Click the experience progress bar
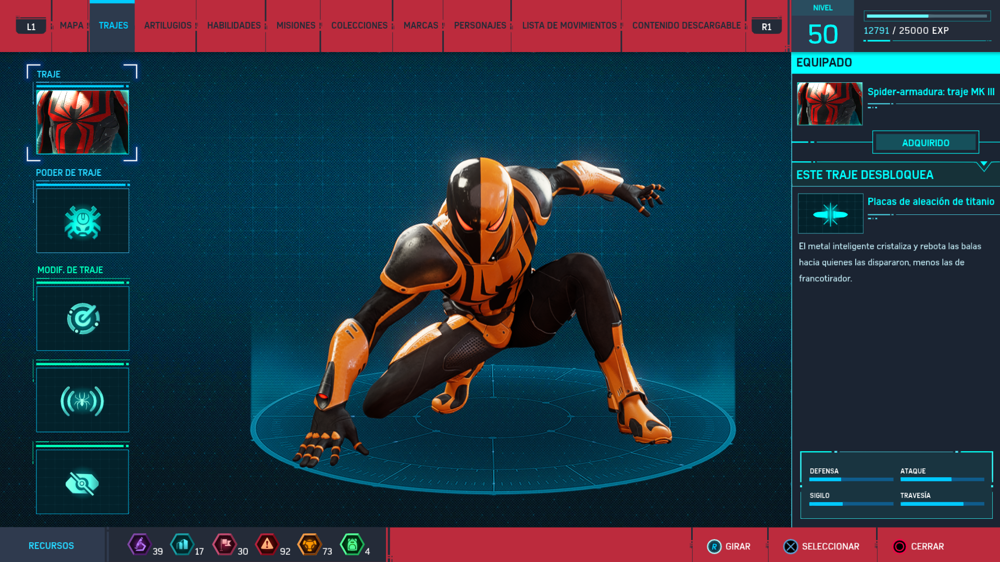The image size is (1000, 562). tap(927, 16)
